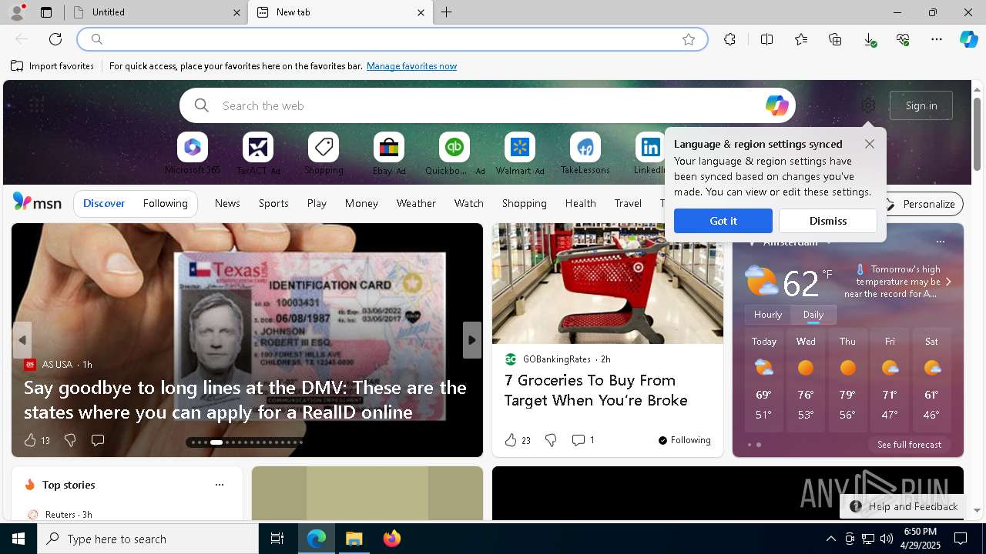
Task: Click the Got it button
Action: click(723, 221)
